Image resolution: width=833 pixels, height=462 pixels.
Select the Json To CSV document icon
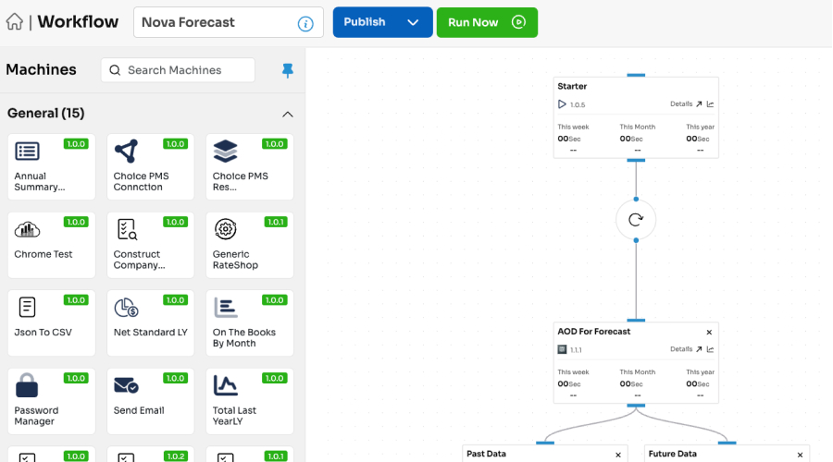tap(27, 307)
